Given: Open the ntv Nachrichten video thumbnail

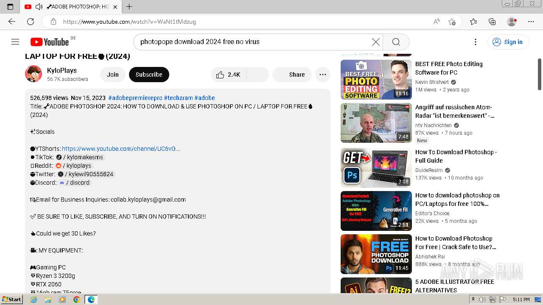Looking at the screenshot, I should pos(376,123).
